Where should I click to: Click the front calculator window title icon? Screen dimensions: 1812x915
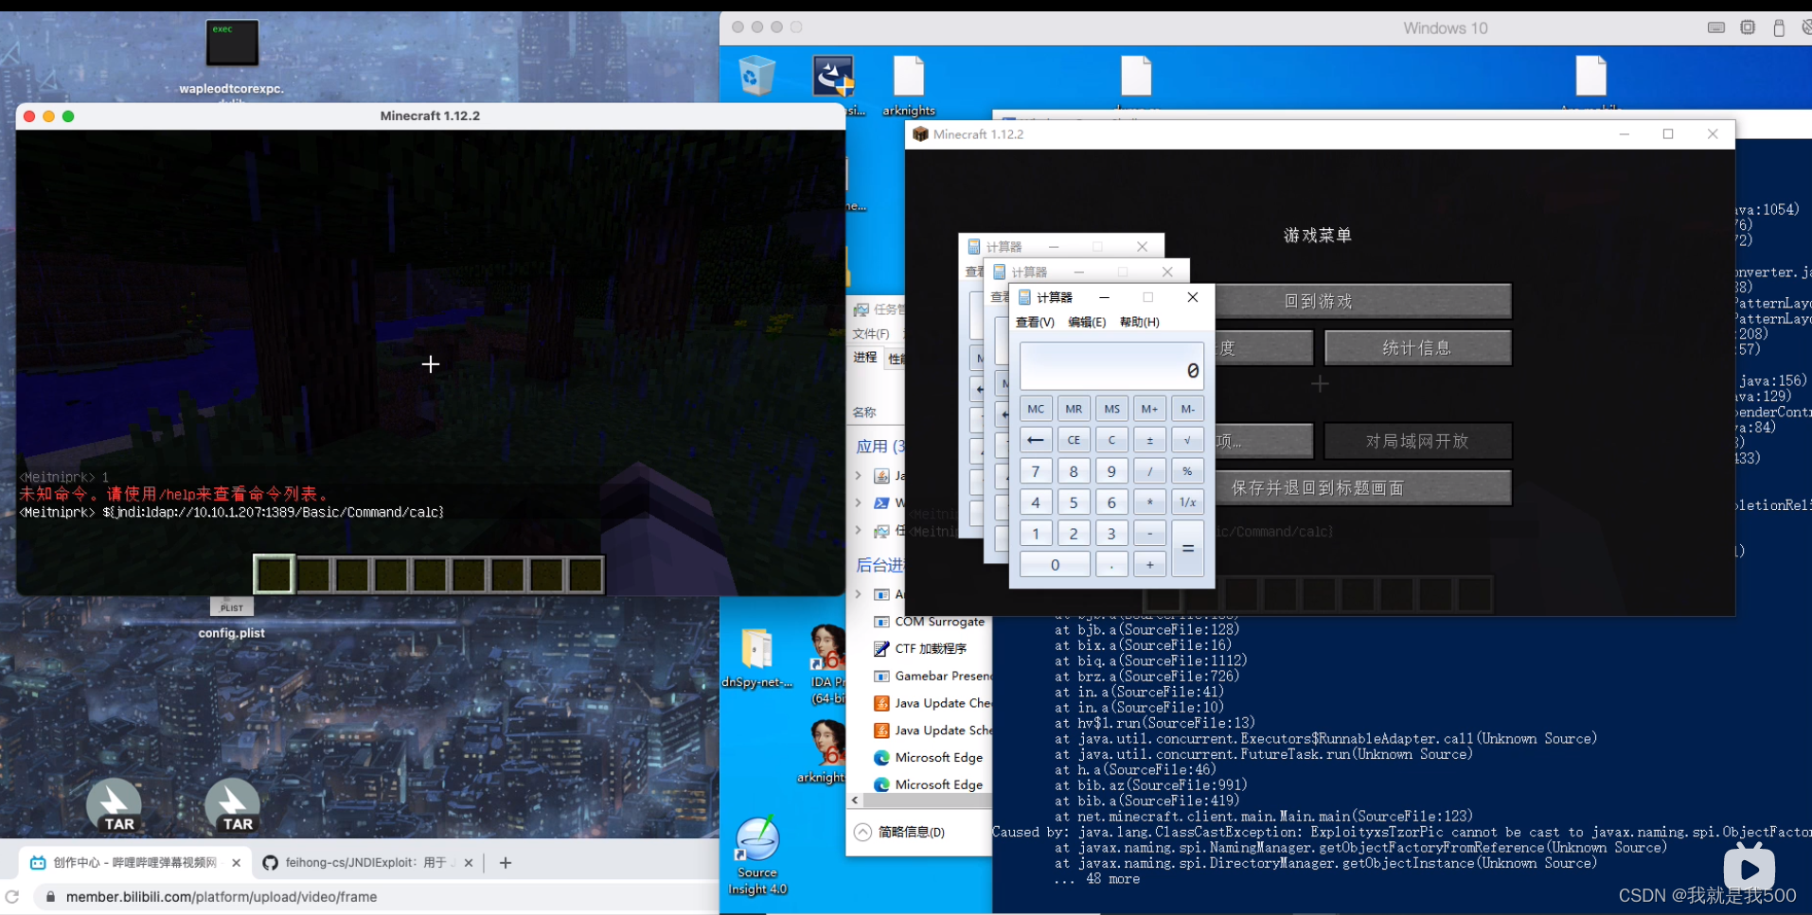[x=1024, y=297]
